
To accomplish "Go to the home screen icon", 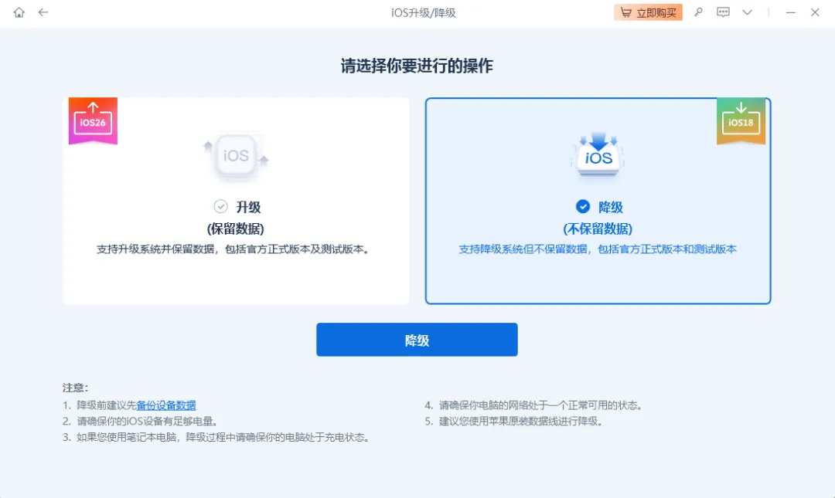I will (19, 12).
